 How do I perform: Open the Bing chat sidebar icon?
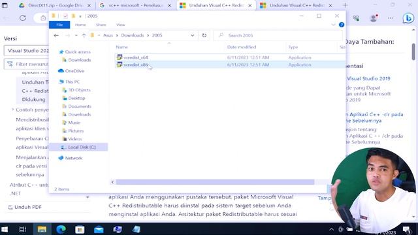[408, 18]
